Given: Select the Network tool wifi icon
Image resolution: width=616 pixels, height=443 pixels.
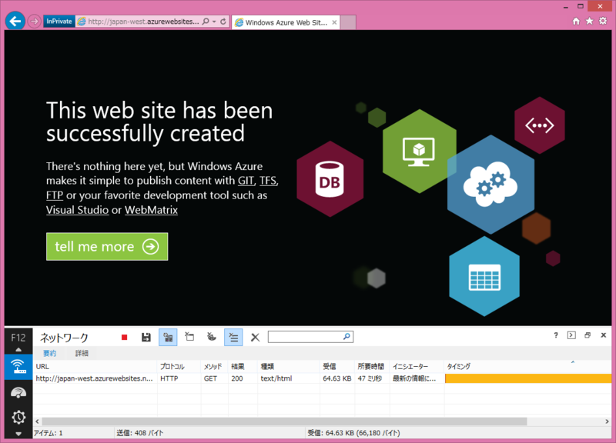Looking at the screenshot, I should tap(18, 367).
